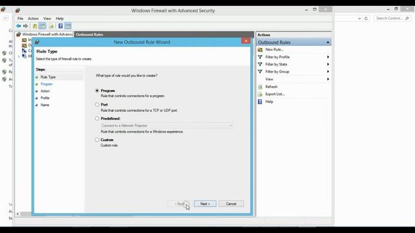Expand the View submenu arrow
Image resolution: width=415 pixels, height=233 pixels.
pos(328,79)
